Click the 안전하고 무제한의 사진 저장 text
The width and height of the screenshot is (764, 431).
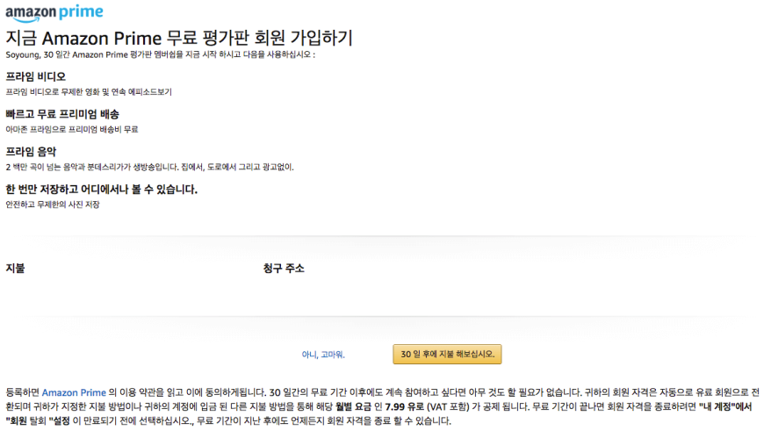pos(53,205)
